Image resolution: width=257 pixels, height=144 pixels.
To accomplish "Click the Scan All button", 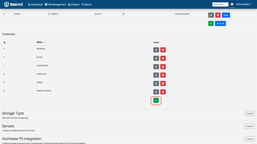I will tap(220, 23).
